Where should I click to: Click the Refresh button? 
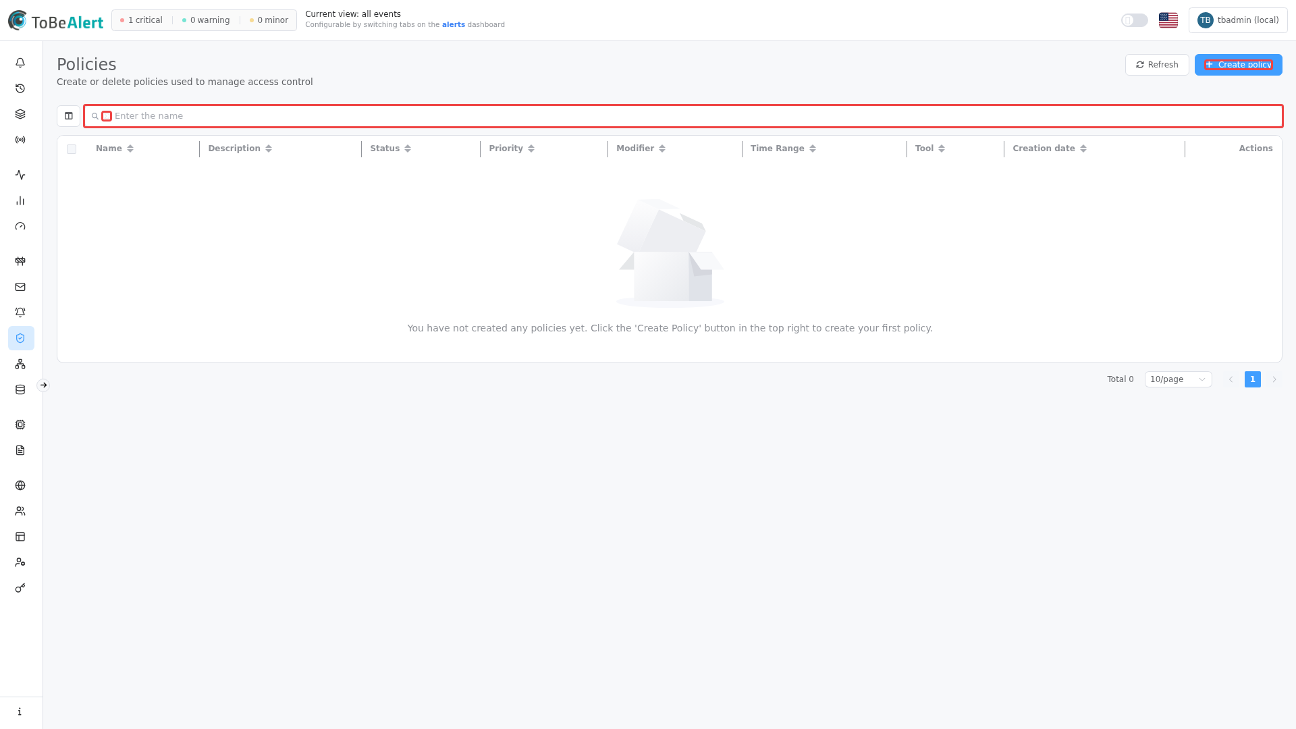[x=1157, y=65]
